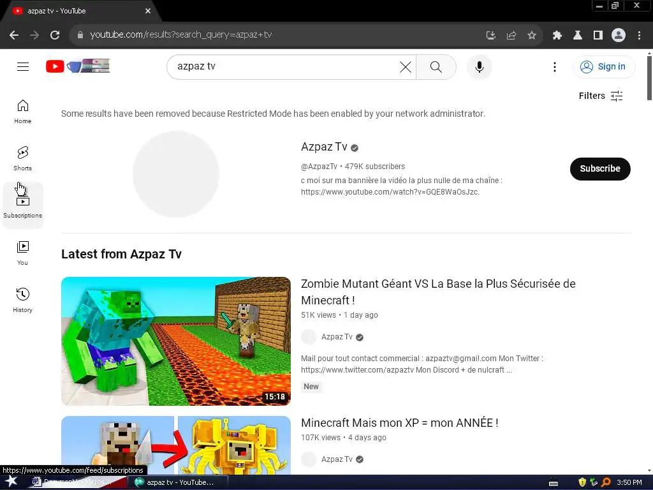Click the Latest from Azpaz Tv heading
The width and height of the screenshot is (653, 490).
point(121,254)
